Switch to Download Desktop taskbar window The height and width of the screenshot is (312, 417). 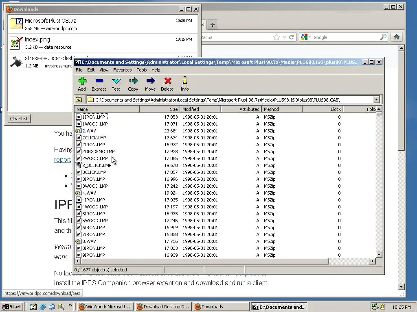point(163,307)
